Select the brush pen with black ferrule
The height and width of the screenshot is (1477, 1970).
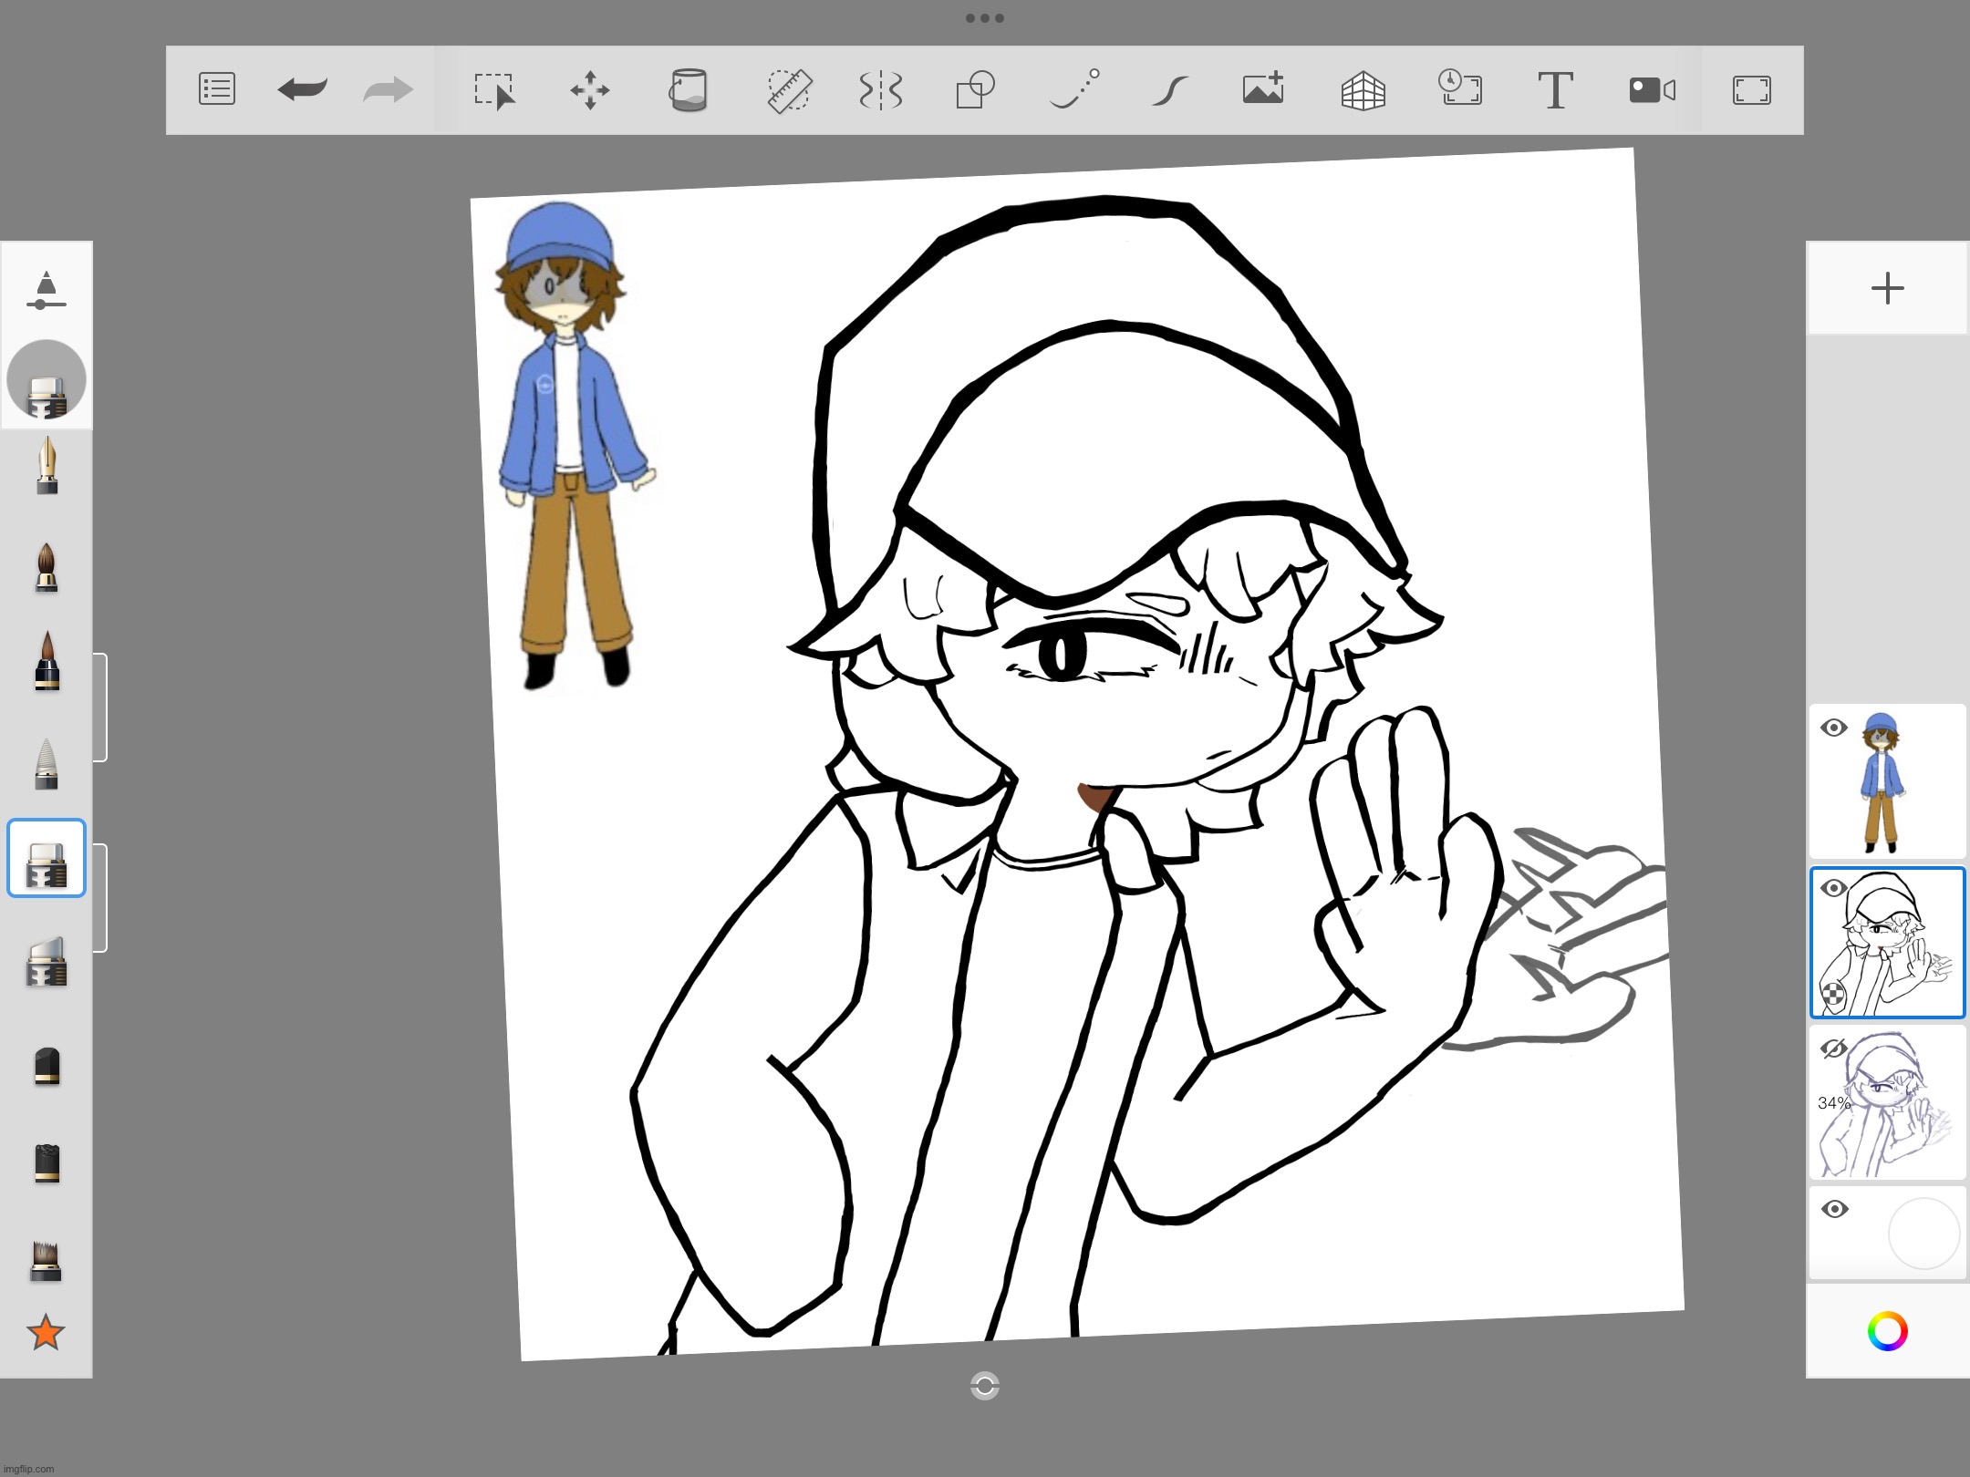click(x=47, y=661)
